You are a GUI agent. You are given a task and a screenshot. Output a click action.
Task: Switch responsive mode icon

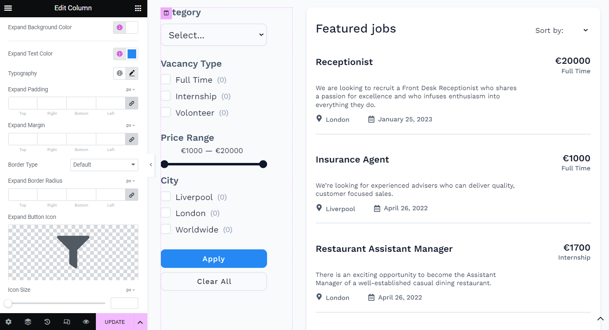(x=67, y=322)
